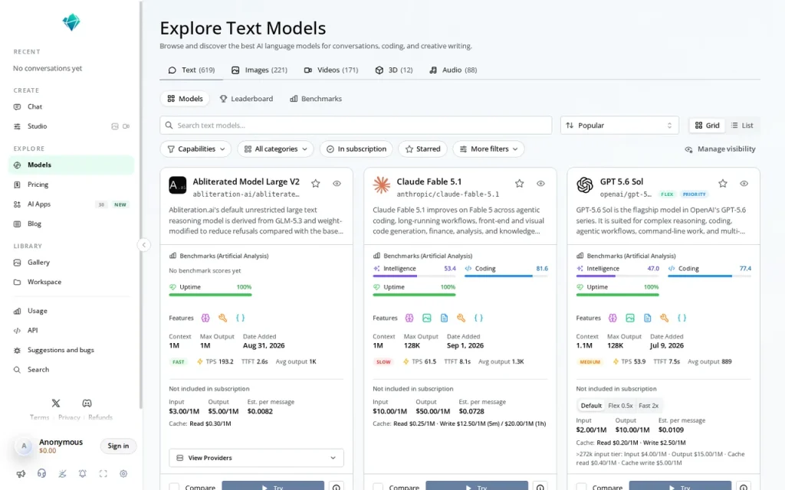Viewport: 785px width, 490px height.
Task: Star the Claude Fable 5.1 model
Action: coord(519,184)
